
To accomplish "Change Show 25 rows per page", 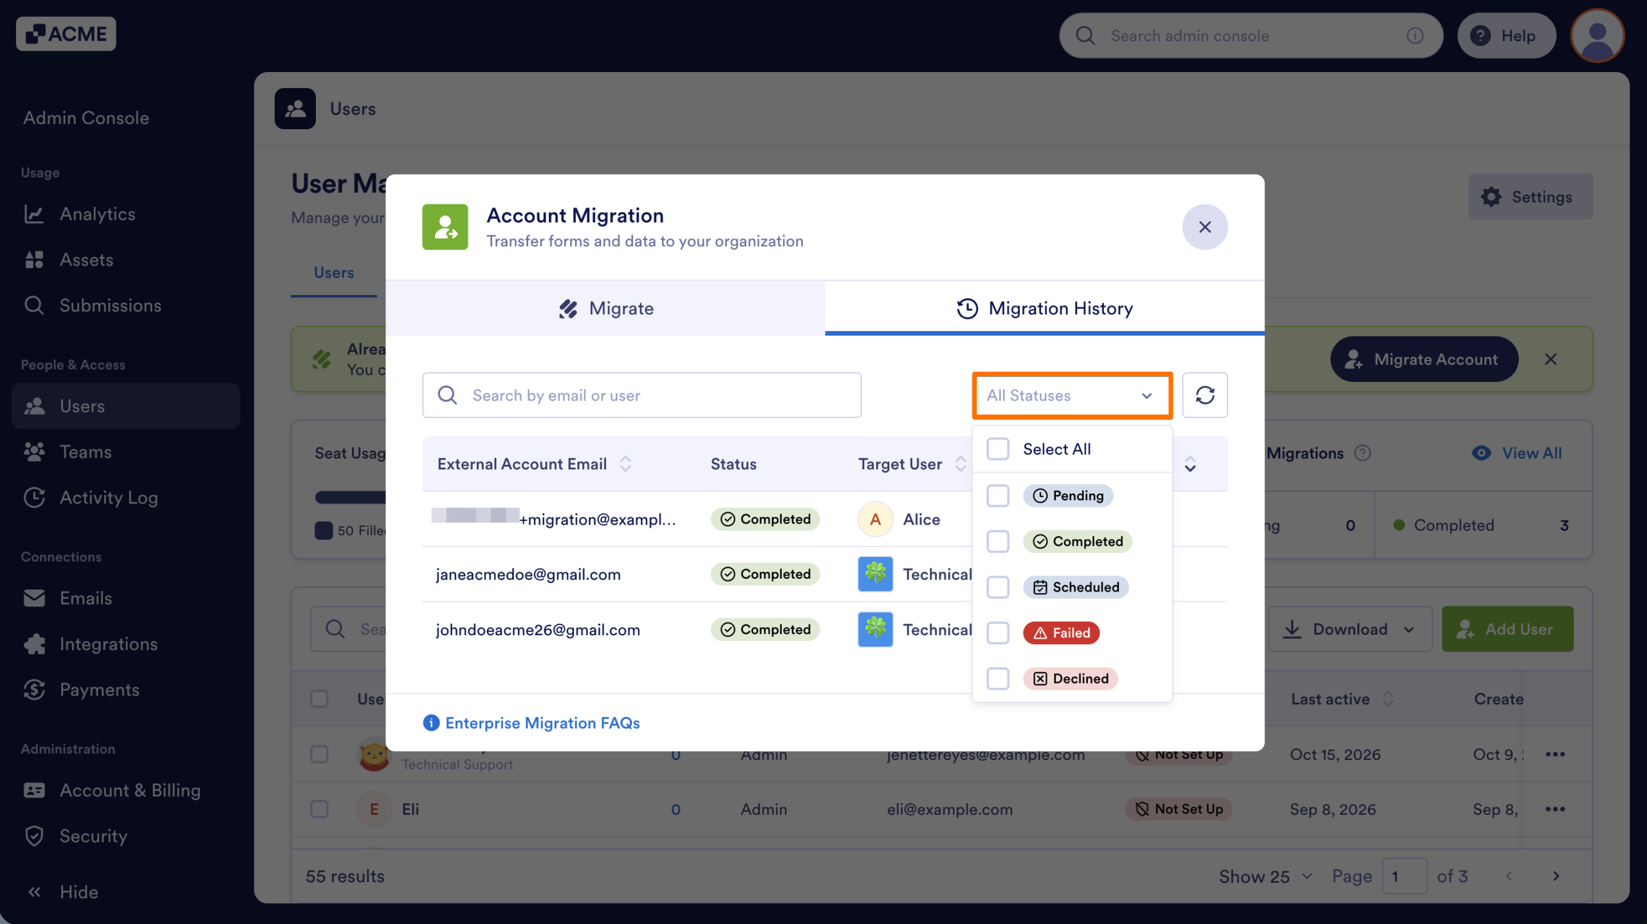I will point(1265,876).
